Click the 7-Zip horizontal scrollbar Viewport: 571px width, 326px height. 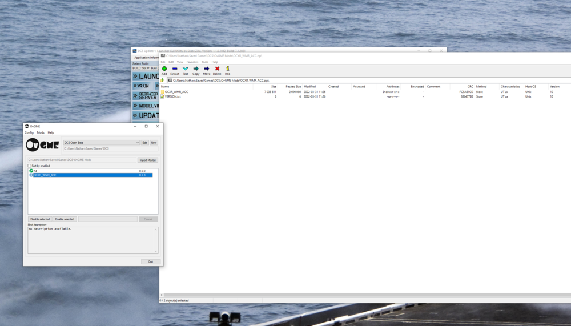coord(367,295)
